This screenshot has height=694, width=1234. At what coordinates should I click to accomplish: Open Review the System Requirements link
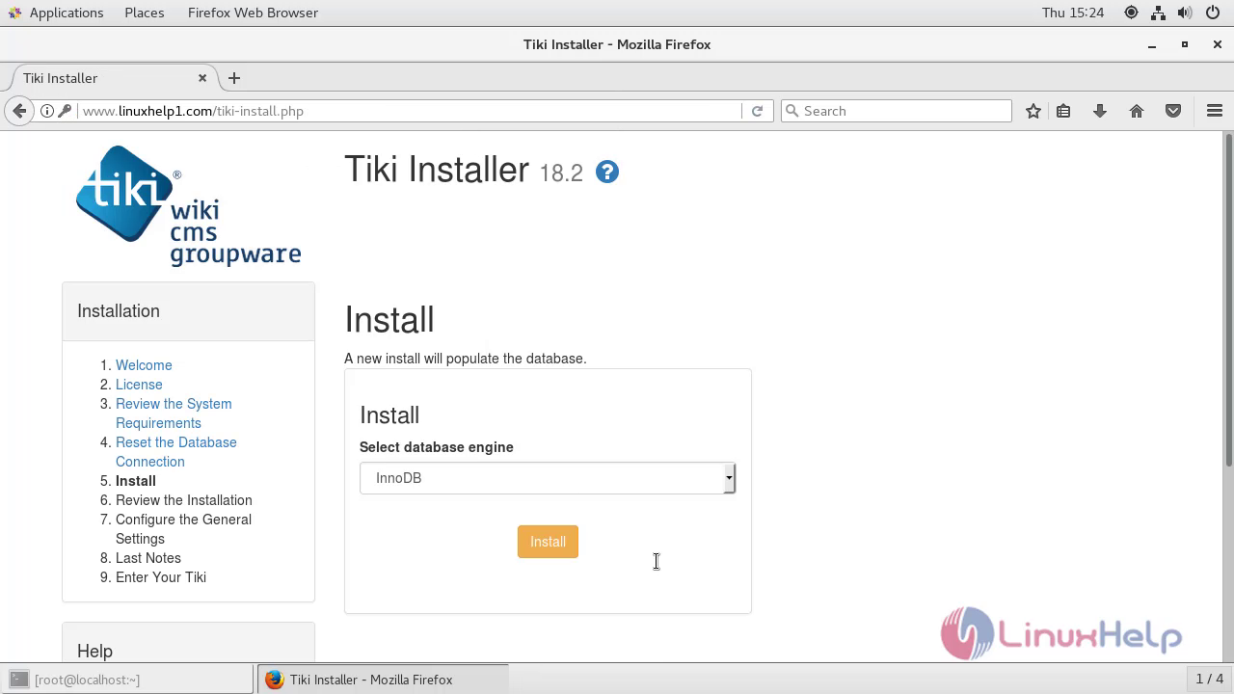click(174, 414)
